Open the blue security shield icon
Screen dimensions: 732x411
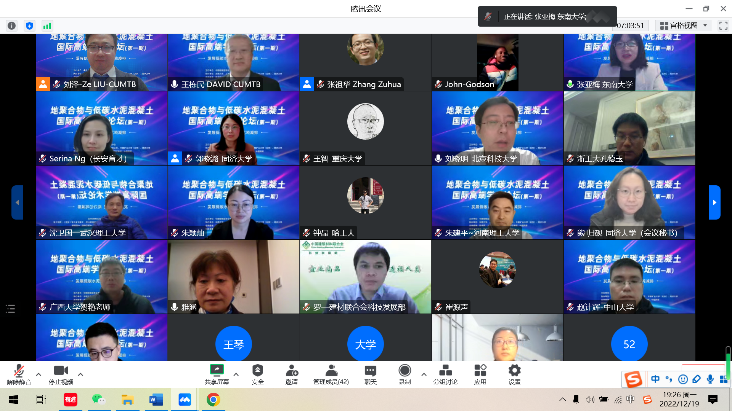point(29,25)
